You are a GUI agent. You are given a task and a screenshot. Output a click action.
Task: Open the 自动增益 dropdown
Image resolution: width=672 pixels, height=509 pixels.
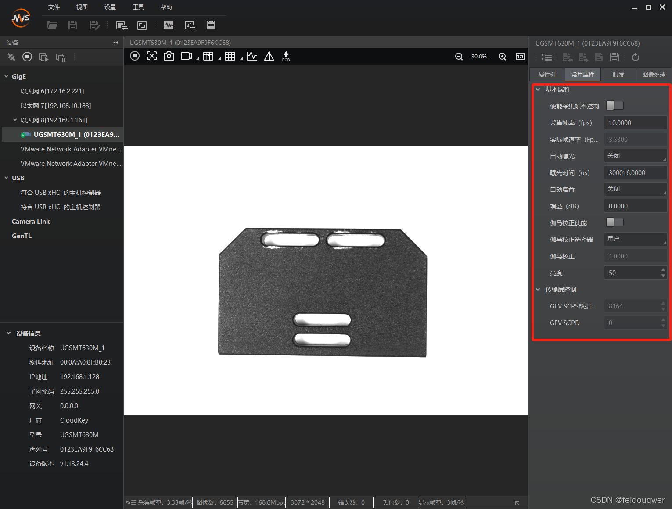click(636, 189)
